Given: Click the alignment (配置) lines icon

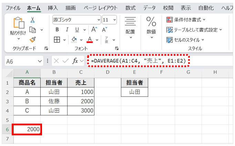Looking at the screenshot, I should (130, 21).
